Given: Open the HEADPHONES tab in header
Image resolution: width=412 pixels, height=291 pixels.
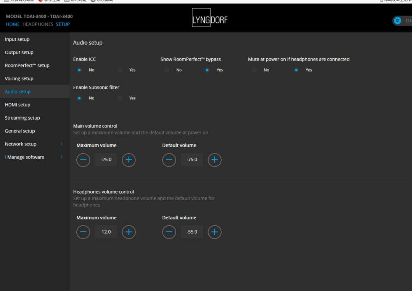Looking at the screenshot, I should pyautogui.click(x=38, y=24).
